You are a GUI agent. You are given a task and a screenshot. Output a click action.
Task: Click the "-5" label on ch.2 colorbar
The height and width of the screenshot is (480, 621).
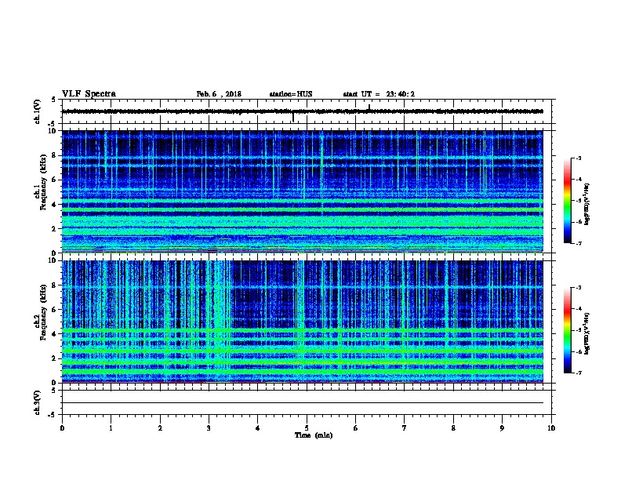(x=578, y=330)
